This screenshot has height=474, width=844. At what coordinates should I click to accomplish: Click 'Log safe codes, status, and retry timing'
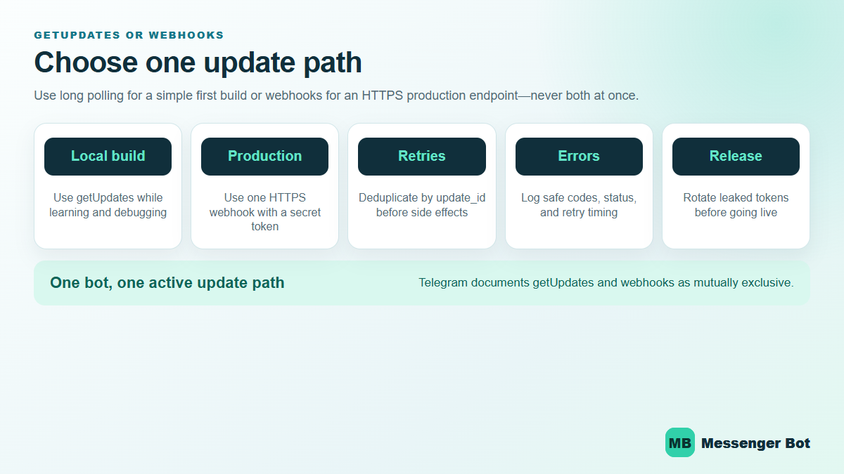pos(579,205)
